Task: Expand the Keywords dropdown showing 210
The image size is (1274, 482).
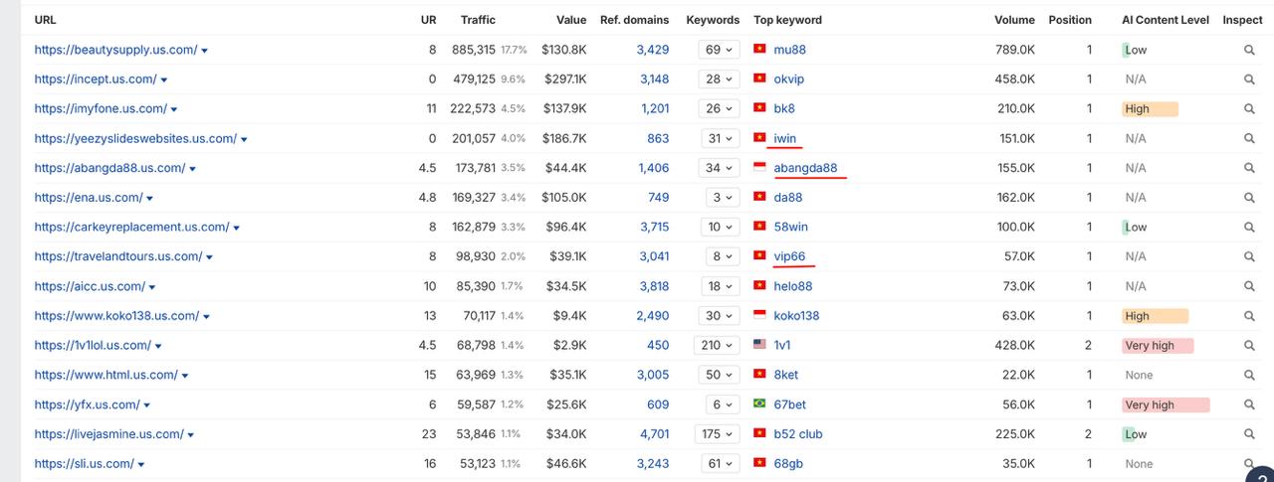Action: coord(717,345)
